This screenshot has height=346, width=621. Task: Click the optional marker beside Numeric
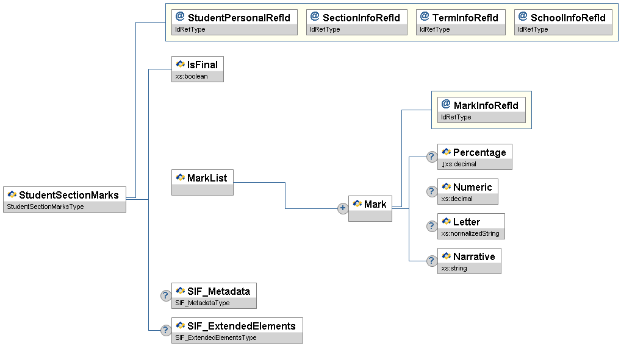click(x=432, y=191)
